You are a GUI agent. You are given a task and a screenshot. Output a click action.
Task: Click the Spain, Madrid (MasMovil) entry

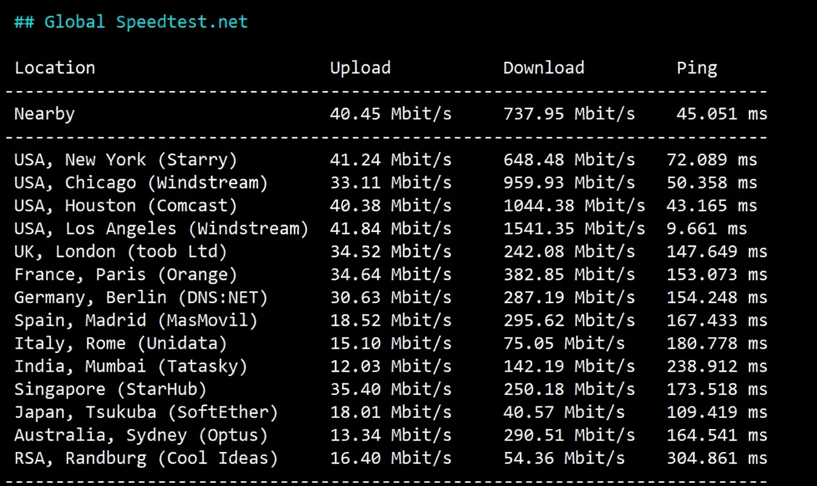pos(136,321)
